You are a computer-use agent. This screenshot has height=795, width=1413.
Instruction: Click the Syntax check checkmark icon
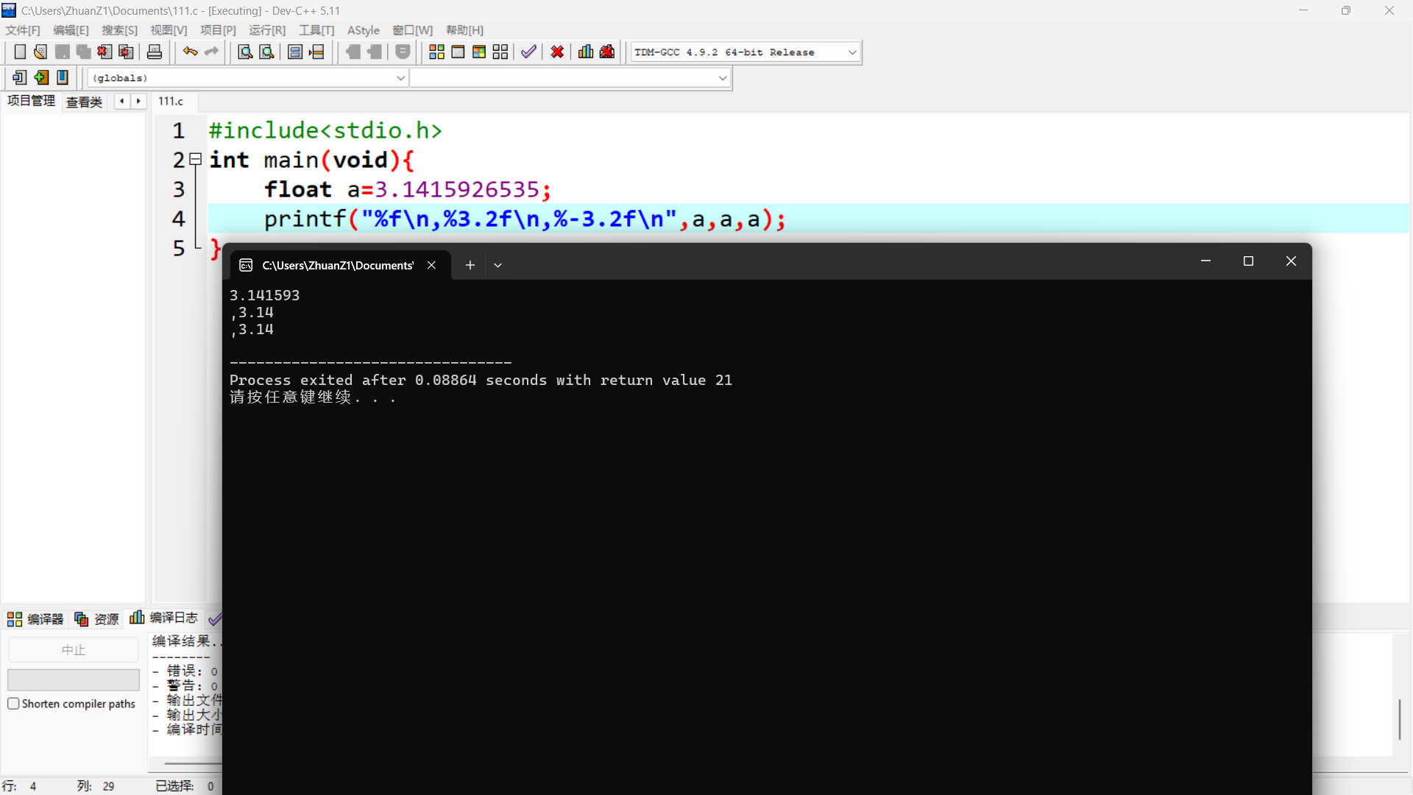(528, 52)
